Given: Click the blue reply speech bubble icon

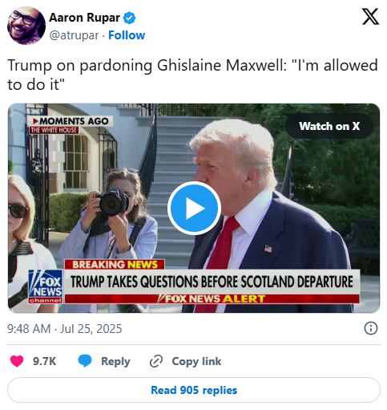Looking at the screenshot, I should (85, 361).
